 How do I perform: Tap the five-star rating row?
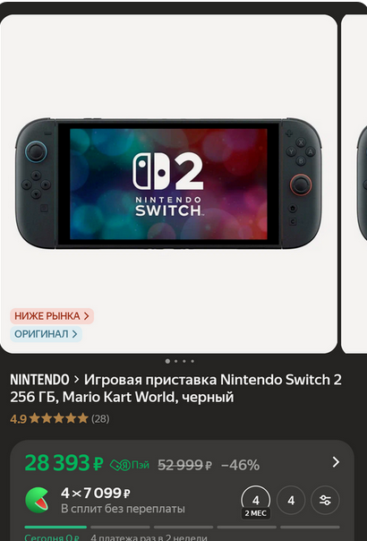pos(59,418)
